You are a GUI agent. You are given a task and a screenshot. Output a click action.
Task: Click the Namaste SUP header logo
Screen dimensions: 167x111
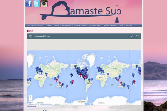click(x=81, y=12)
